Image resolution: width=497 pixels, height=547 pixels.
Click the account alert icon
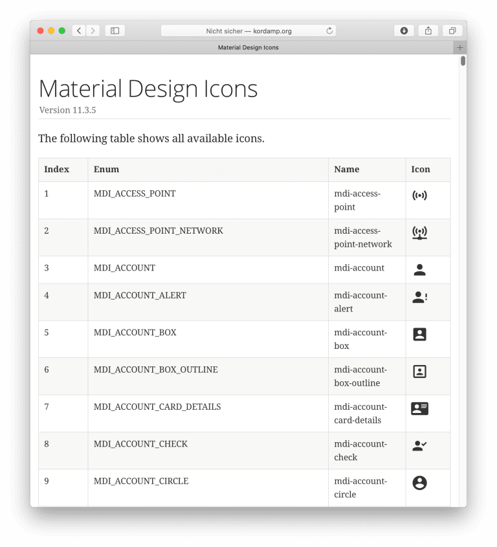[x=419, y=297]
